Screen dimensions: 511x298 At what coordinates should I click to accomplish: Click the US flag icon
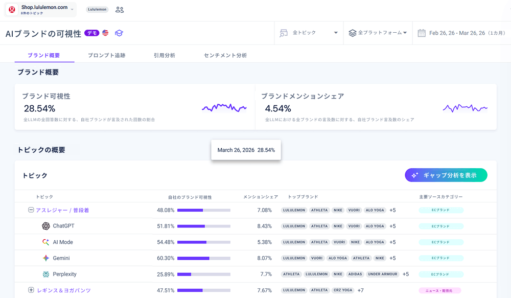pyautogui.click(x=105, y=33)
